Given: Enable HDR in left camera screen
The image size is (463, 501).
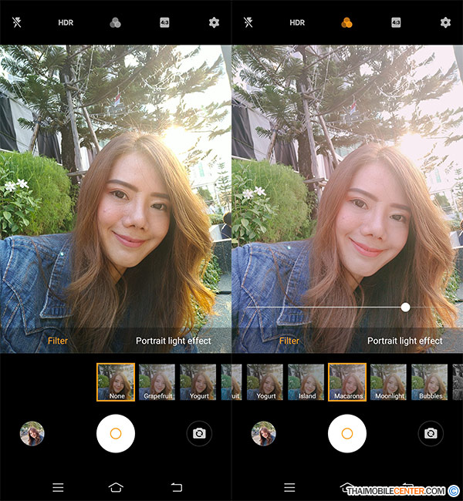Looking at the screenshot, I should 66,22.
